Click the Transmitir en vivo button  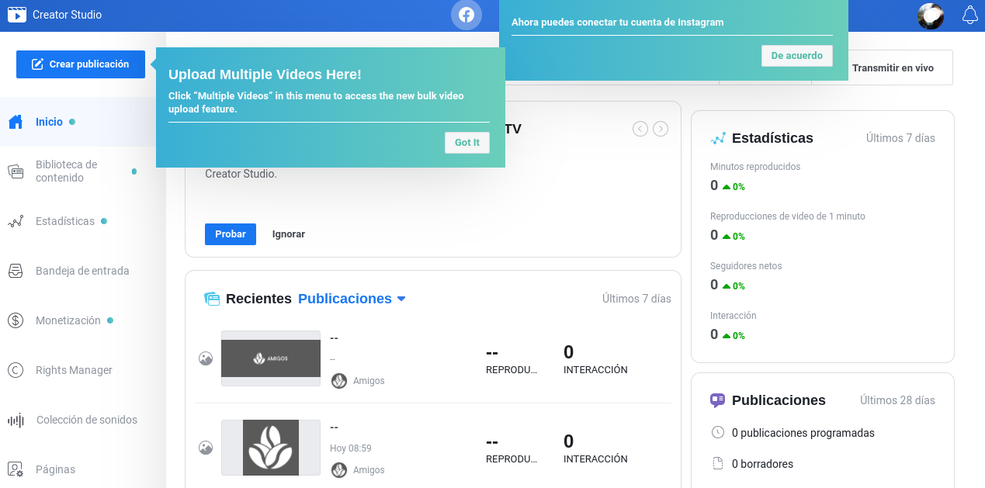[893, 68]
